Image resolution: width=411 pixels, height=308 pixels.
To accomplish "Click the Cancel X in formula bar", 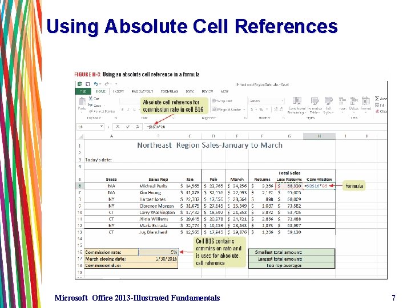I will click(118, 127).
